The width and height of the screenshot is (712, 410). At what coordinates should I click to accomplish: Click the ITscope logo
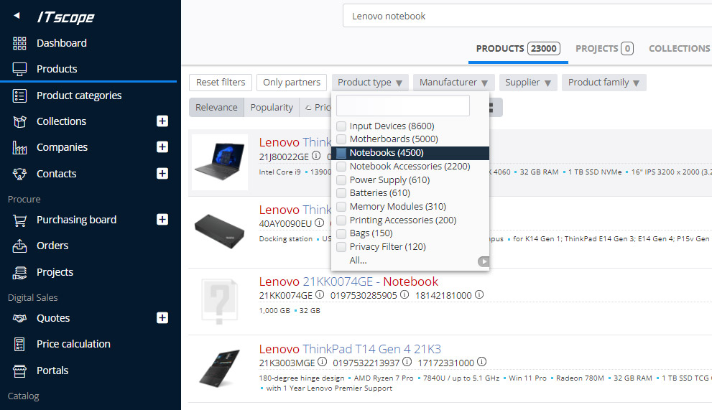[x=65, y=17]
